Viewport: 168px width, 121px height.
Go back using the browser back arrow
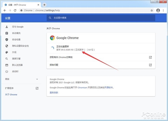point(5,10)
